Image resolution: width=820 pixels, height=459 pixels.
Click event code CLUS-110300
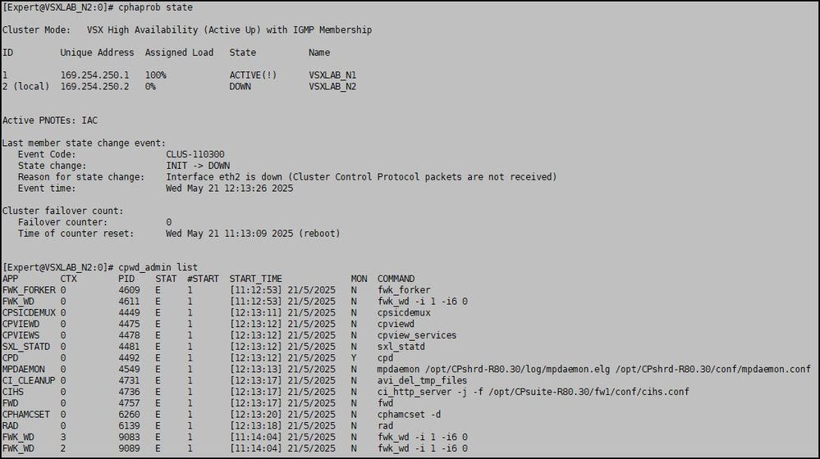tap(195, 154)
